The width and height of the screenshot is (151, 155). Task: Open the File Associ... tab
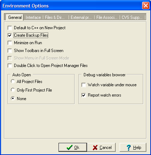pos(107,17)
